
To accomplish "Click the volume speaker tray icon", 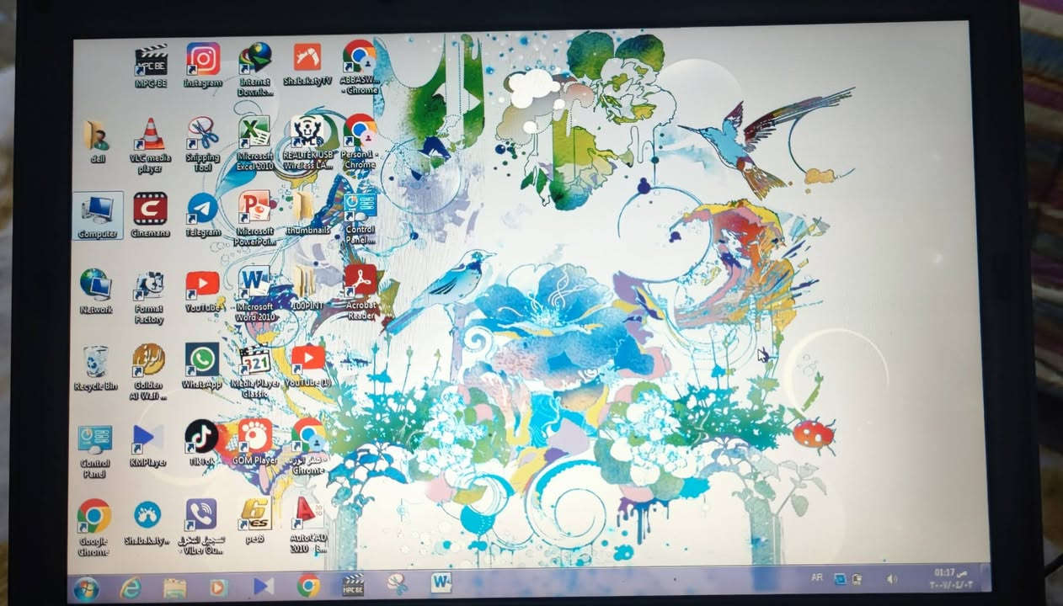I will pyautogui.click(x=892, y=579).
